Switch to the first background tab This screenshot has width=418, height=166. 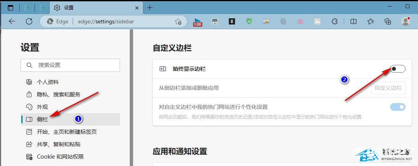coord(27,8)
